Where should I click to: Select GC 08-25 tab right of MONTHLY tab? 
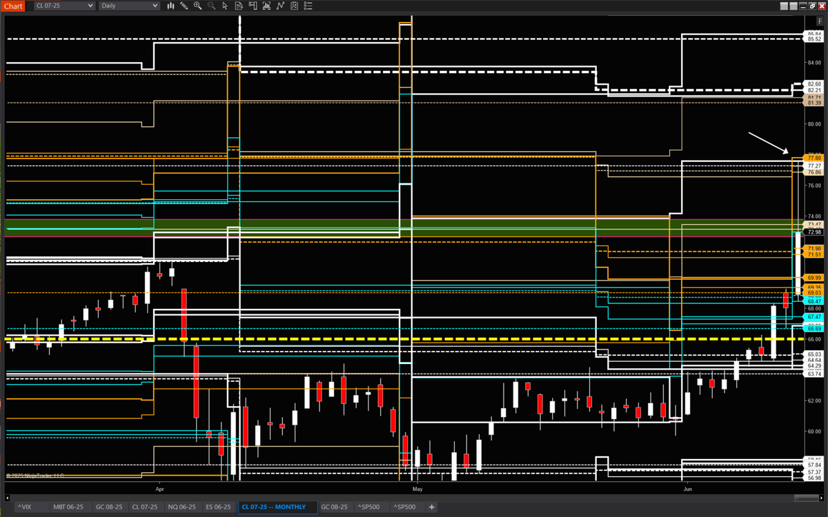(x=335, y=507)
